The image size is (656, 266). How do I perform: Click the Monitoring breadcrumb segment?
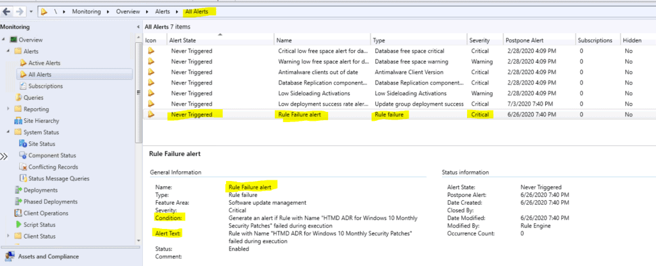click(x=86, y=12)
